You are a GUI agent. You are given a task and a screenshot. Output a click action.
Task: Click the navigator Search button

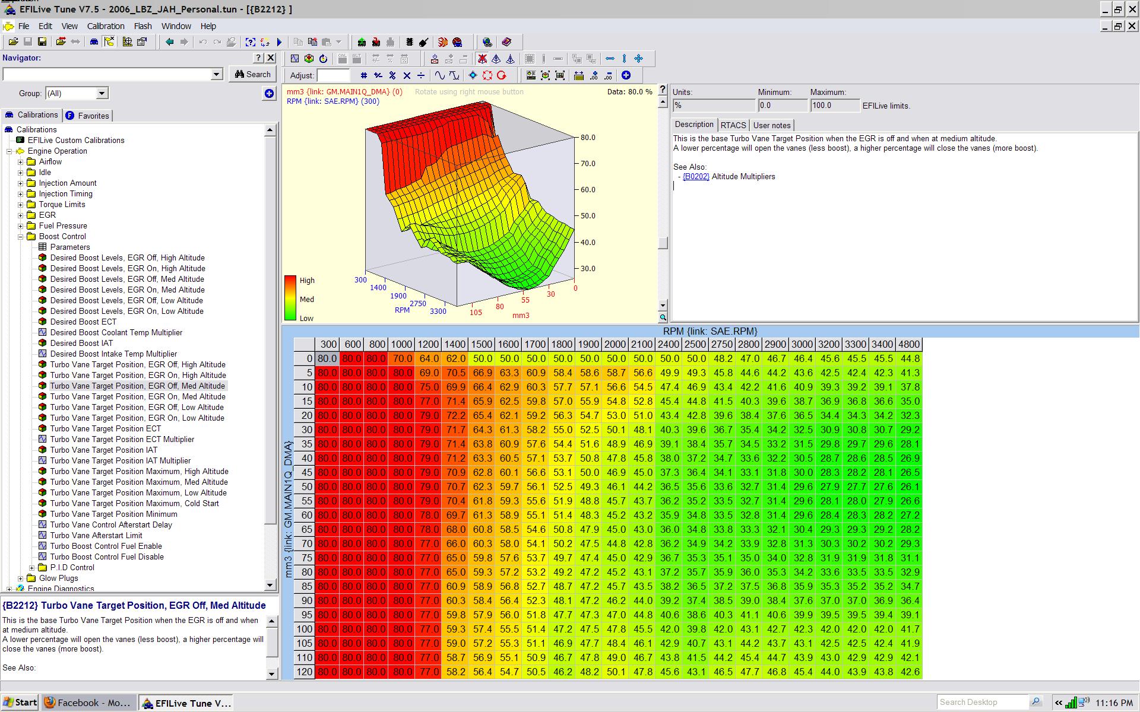pyautogui.click(x=253, y=74)
